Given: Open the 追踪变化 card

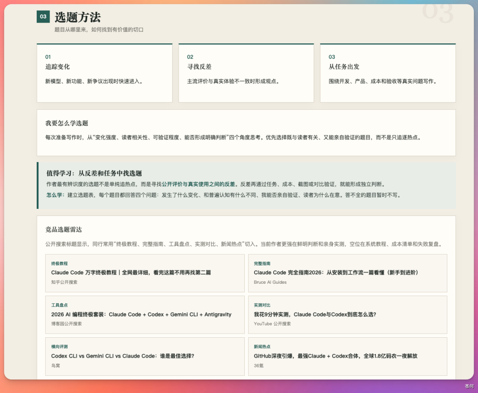Looking at the screenshot, I should point(104,73).
